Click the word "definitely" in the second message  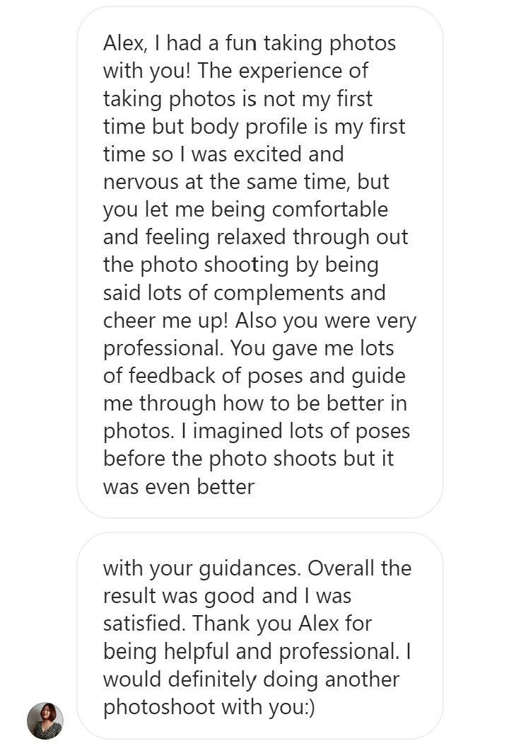point(204,680)
